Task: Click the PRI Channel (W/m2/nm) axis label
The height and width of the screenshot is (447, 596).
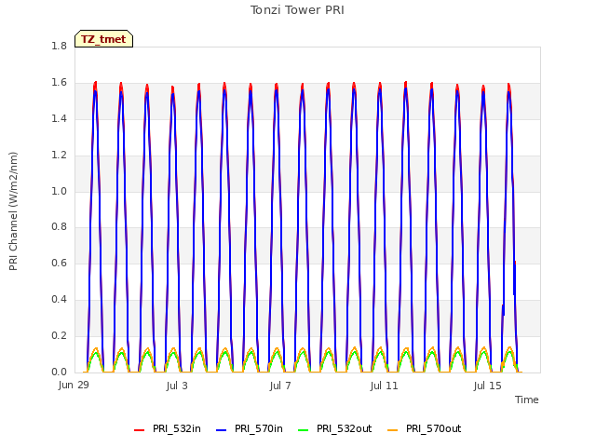Action: [13, 211]
